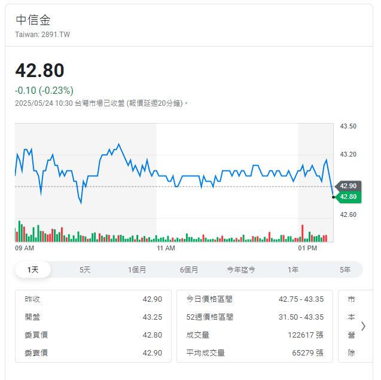Click the 11 AM x-axis label
Viewport: 381px width, 380px height.
tap(166, 248)
